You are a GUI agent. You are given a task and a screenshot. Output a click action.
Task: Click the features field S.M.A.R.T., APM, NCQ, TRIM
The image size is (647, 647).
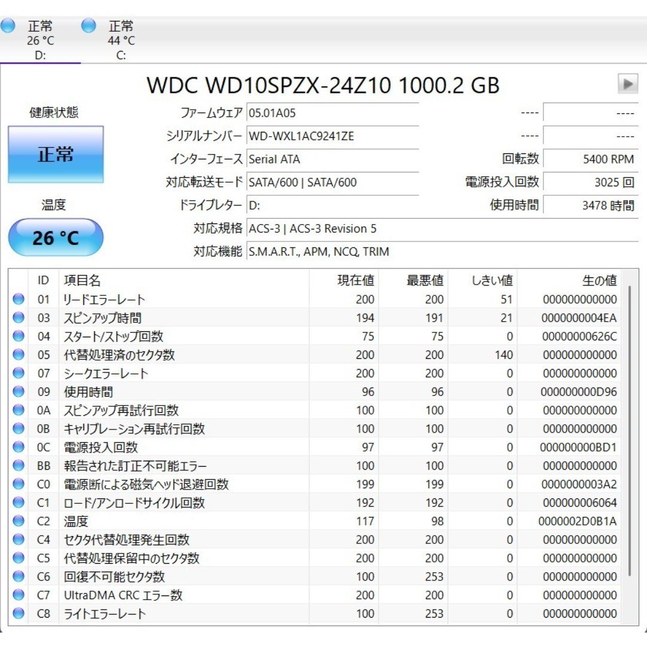coord(442,251)
